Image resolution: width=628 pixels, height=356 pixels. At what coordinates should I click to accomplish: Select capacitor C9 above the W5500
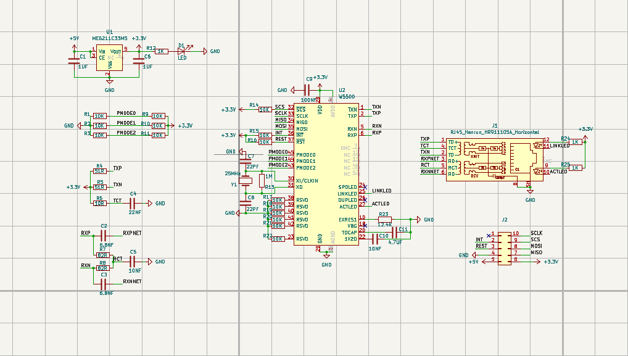pyautogui.click(x=308, y=89)
